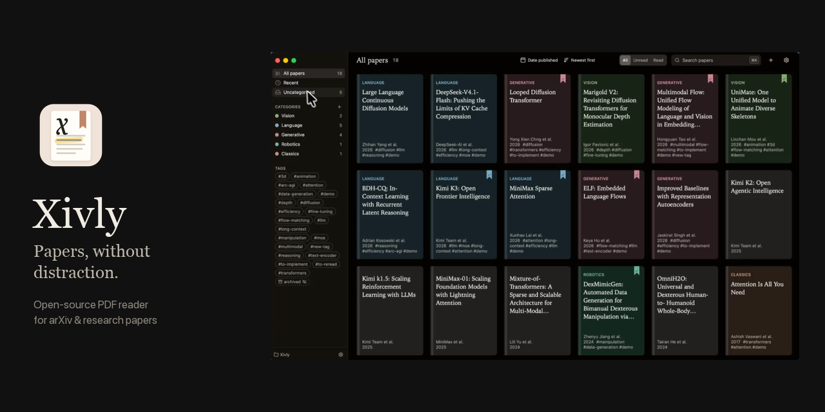Select the All filter tab
This screenshot has height=412, width=825.
point(625,61)
